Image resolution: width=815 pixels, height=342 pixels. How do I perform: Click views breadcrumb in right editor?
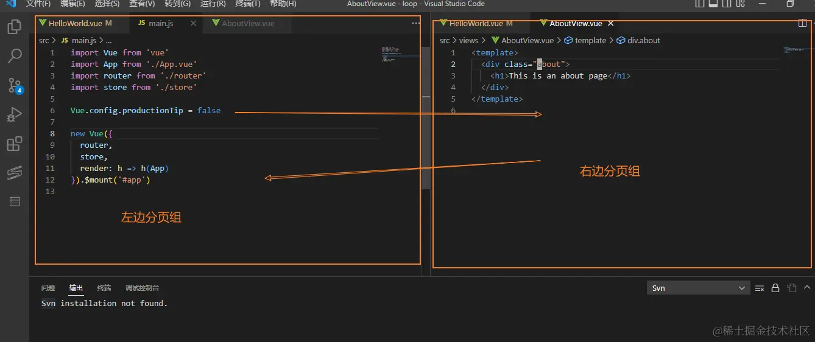point(468,40)
